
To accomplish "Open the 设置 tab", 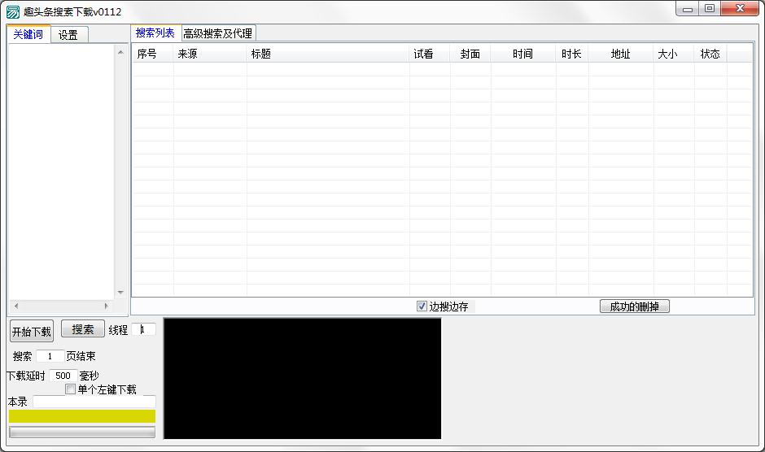I will 69,35.
